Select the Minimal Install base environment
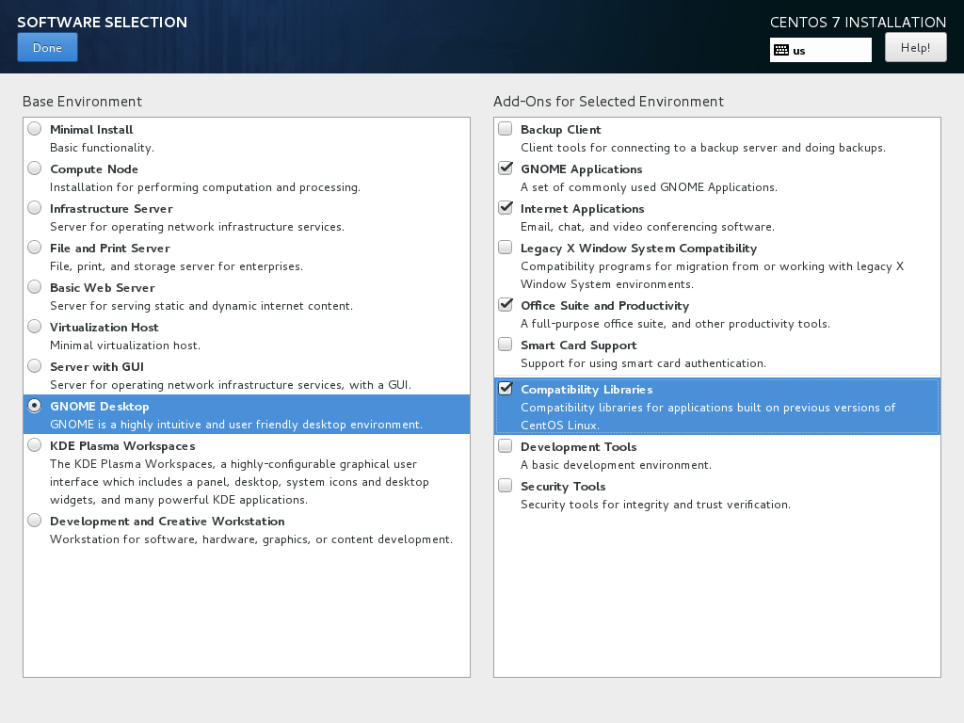The width and height of the screenshot is (964, 723). [34, 128]
